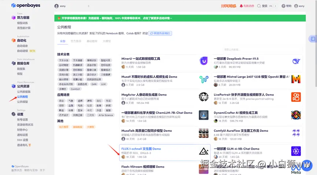
Task: Click 帮助与支持 in the footer
Action: [31, 170]
